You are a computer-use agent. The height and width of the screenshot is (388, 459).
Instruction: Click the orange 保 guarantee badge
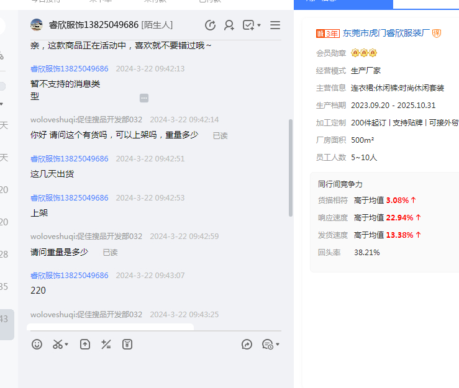437,34
